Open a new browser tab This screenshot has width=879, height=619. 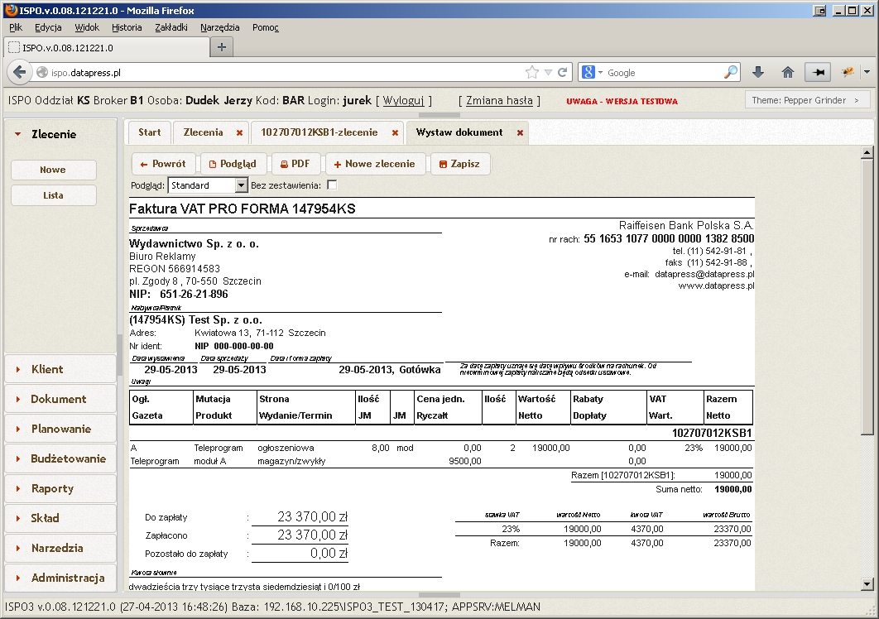[221, 47]
